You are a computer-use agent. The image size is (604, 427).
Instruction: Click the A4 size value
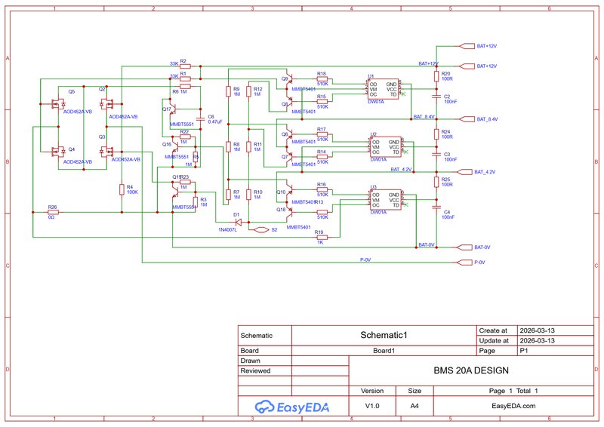point(414,406)
